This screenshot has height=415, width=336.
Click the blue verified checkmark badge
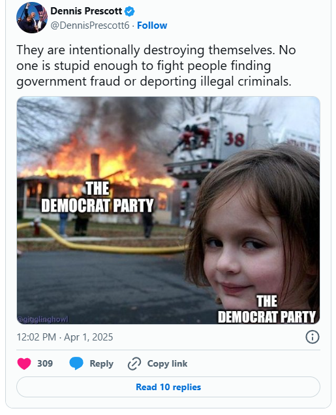click(129, 11)
